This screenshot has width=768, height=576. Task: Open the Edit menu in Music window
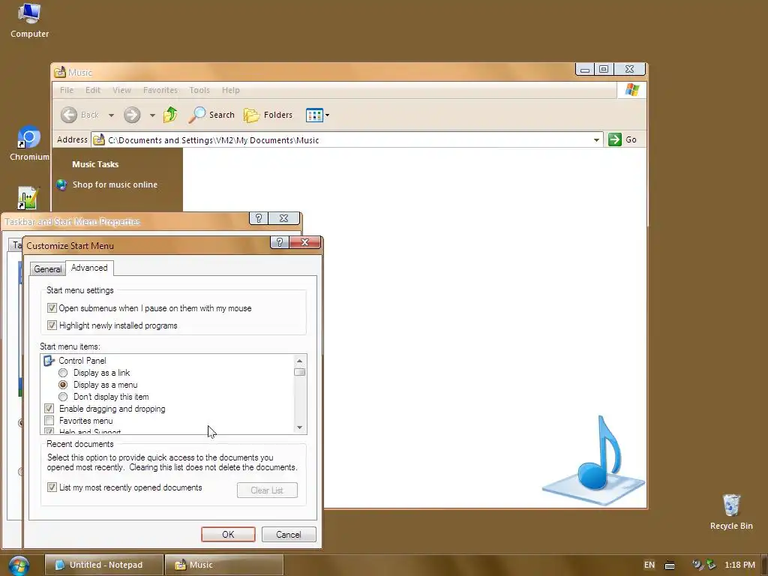[x=92, y=90]
